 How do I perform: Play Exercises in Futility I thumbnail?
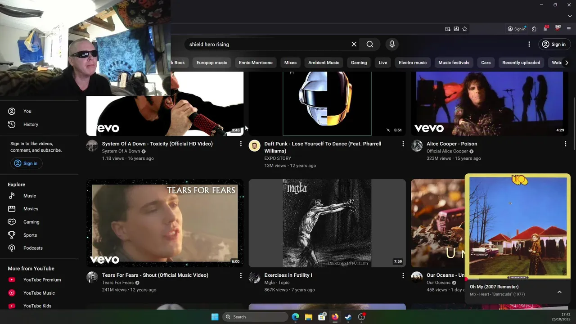pos(327,223)
